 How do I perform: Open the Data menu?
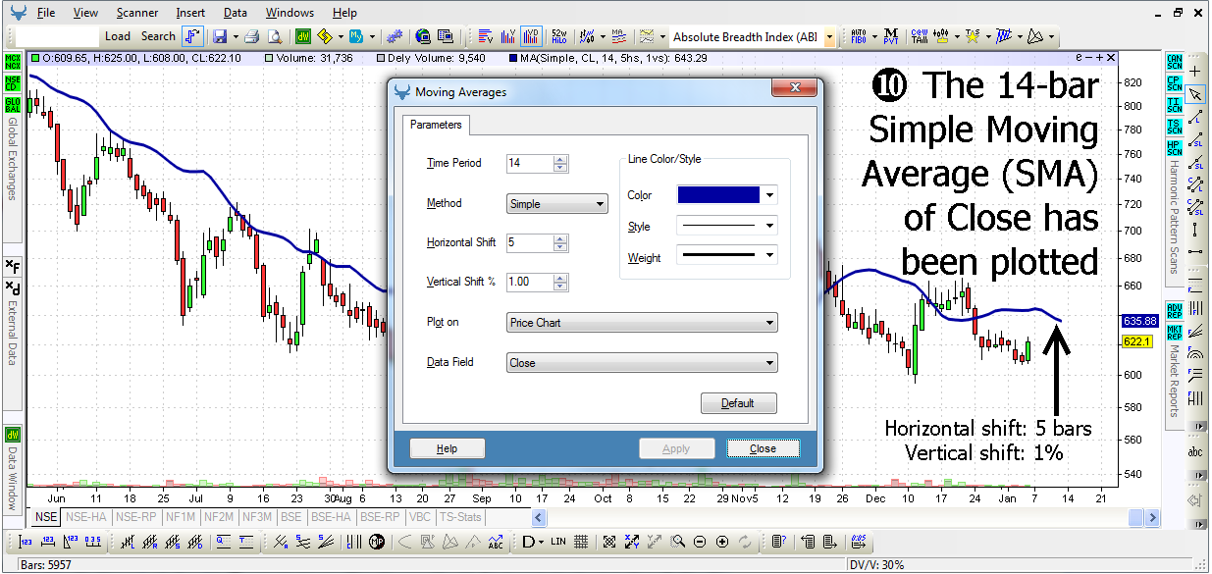236,13
